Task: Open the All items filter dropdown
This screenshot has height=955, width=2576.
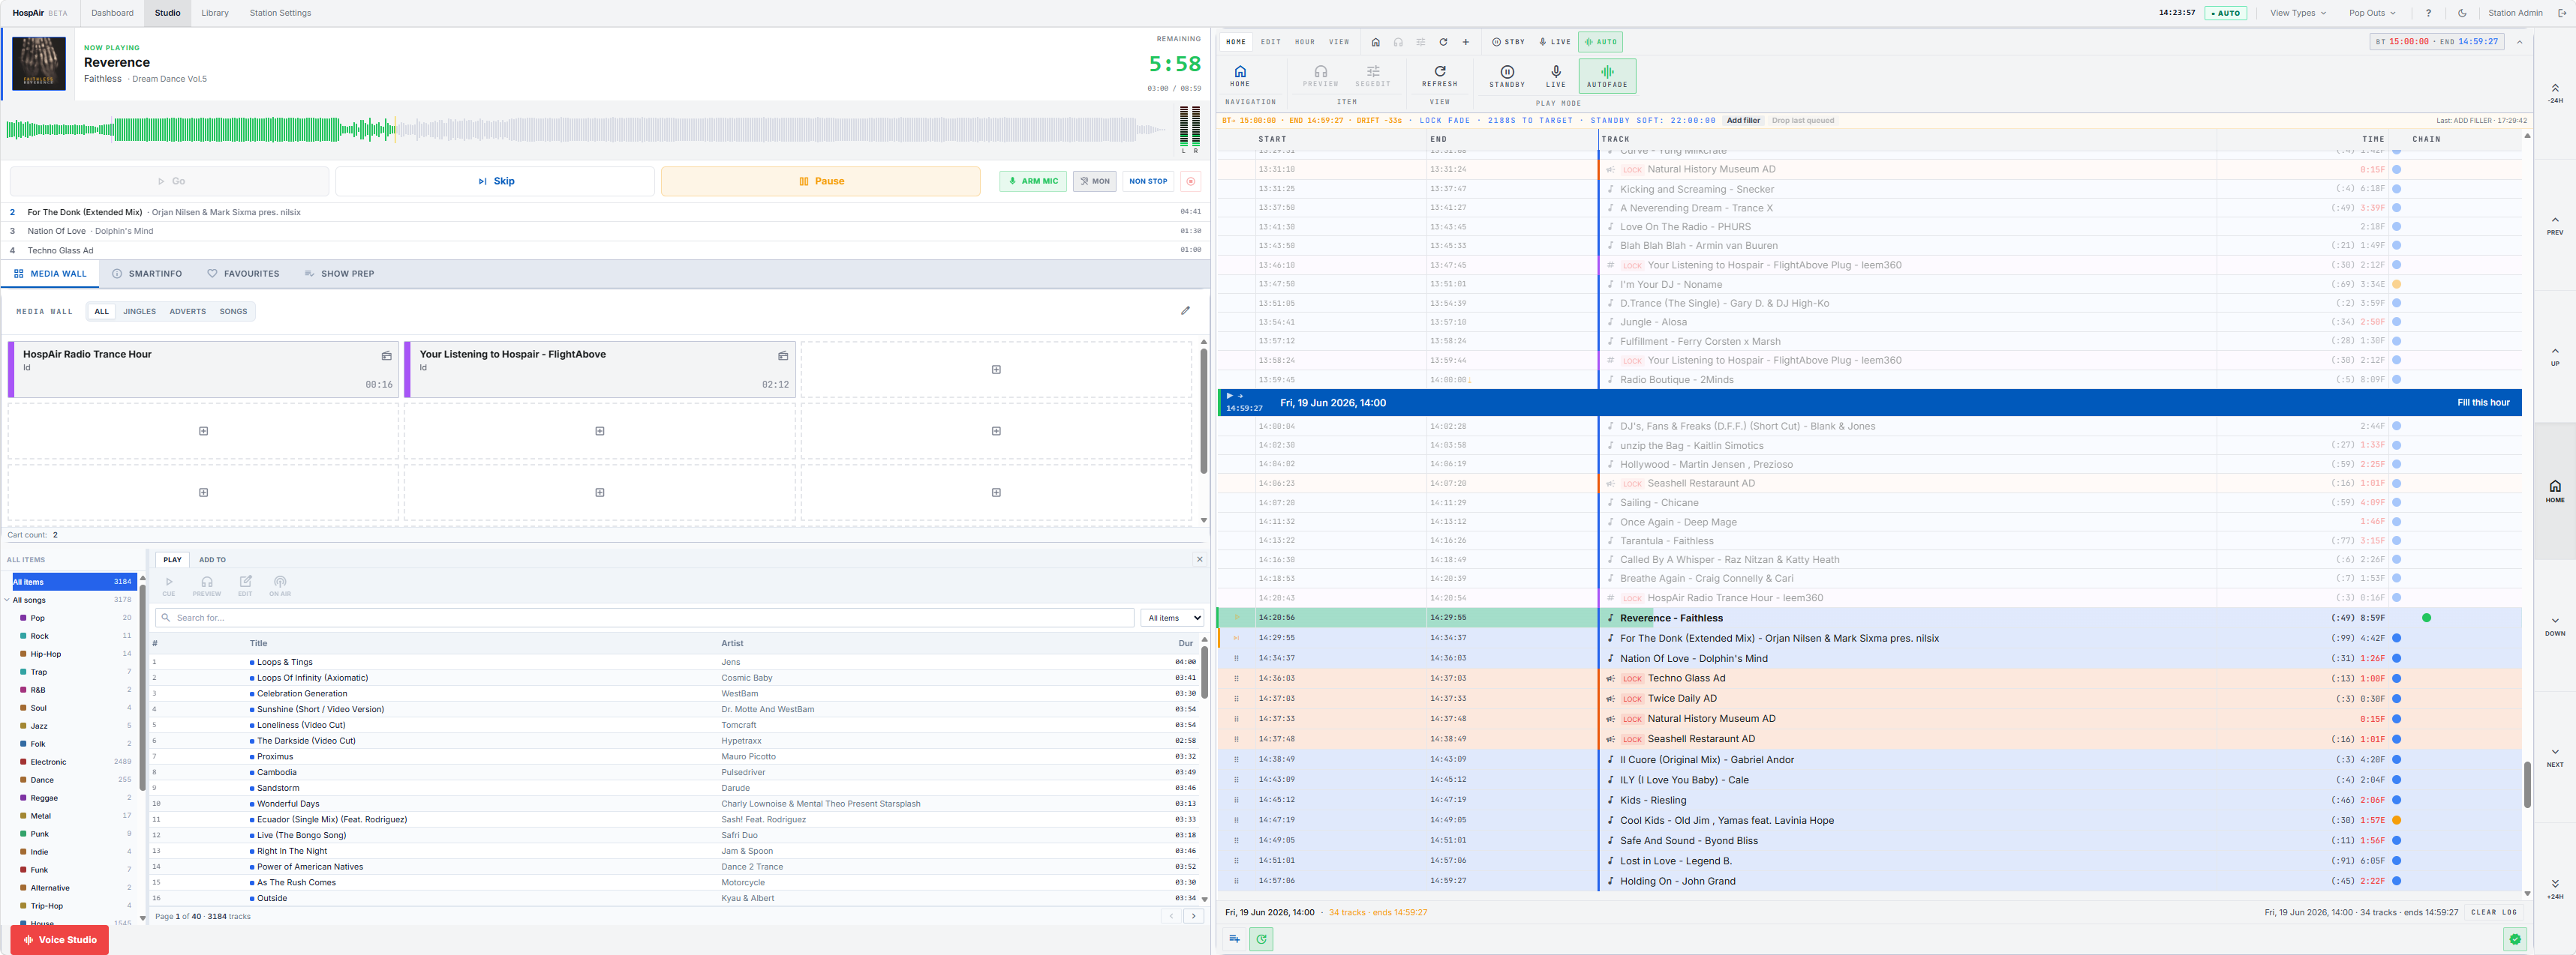Action: (x=1172, y=618)
